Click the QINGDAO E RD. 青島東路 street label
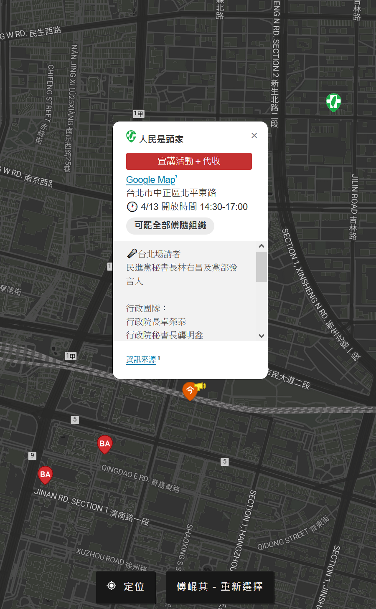 [x=140, y=478]
